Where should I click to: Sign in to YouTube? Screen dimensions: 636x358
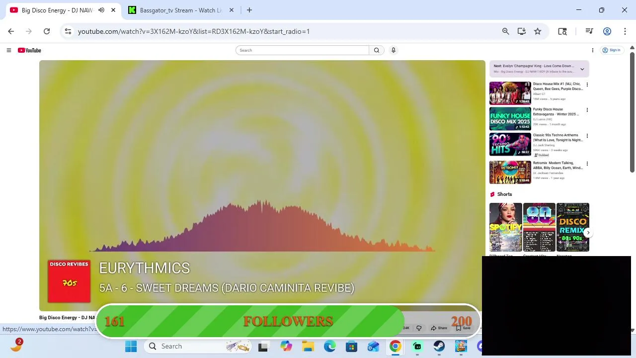(612, 50)
